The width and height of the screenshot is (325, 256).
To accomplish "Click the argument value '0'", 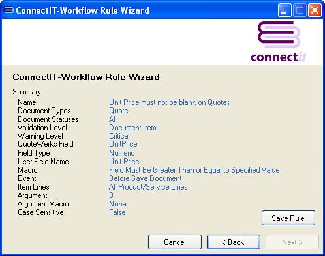I will (x=111, y=195).
